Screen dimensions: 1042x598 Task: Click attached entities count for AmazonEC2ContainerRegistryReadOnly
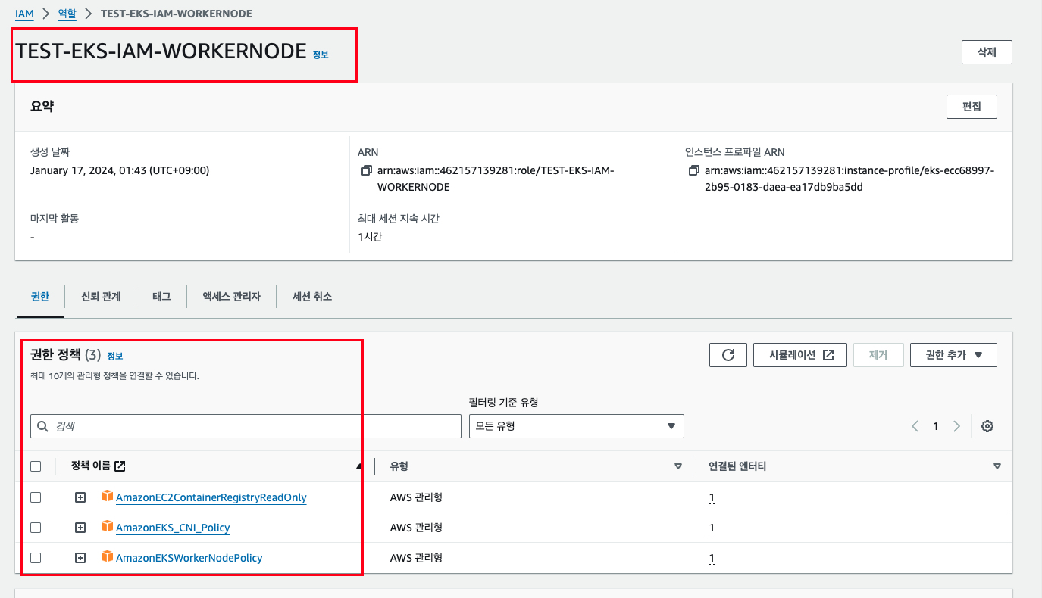point(712,497)
